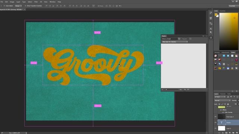Open Alternates for Selection category dropdown
Viewport: 239px width, 134px height.
175,42
